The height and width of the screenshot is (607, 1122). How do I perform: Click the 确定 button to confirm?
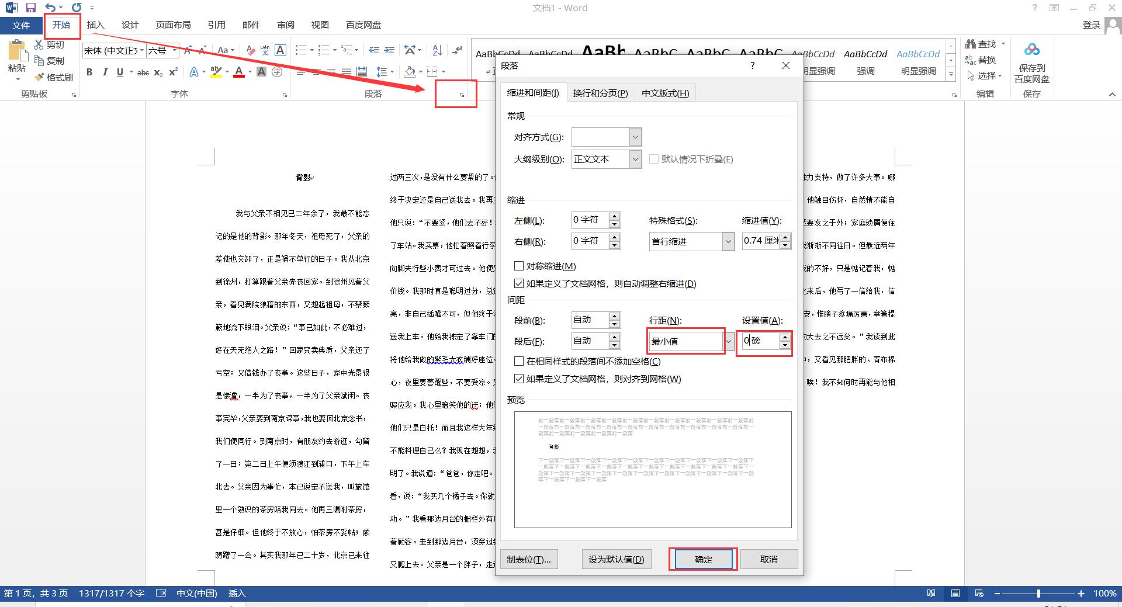[x=703, y=559]
